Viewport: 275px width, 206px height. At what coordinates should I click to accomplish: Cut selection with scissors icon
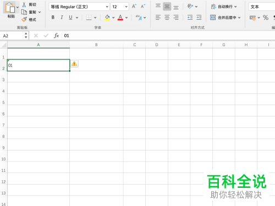24,4
